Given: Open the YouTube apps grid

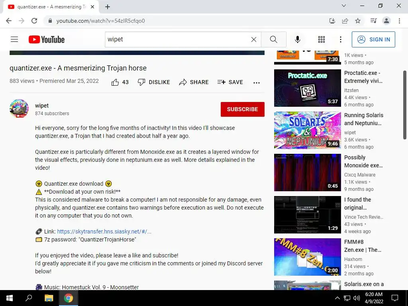Looking at the screenshot, I should 322,39.
